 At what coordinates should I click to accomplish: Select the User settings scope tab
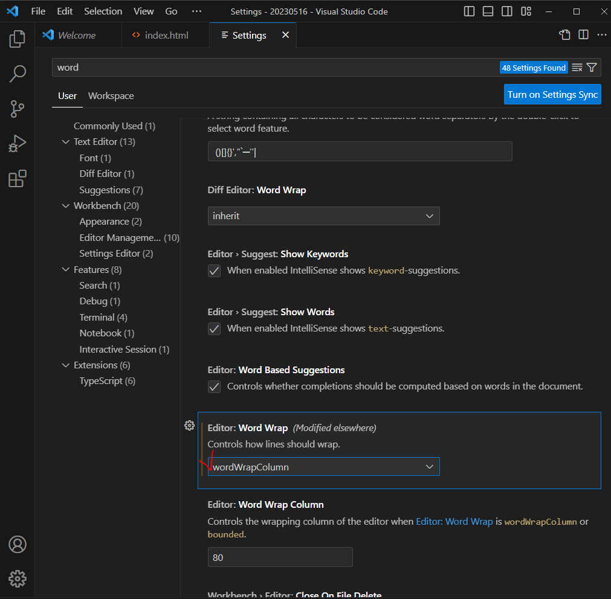click(68, 96)
